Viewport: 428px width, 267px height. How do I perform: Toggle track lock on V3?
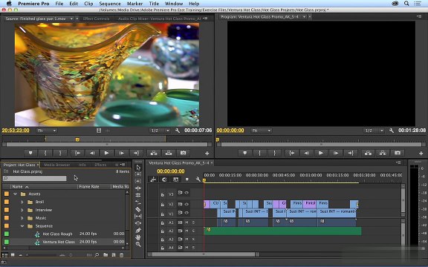pos(163,194)
